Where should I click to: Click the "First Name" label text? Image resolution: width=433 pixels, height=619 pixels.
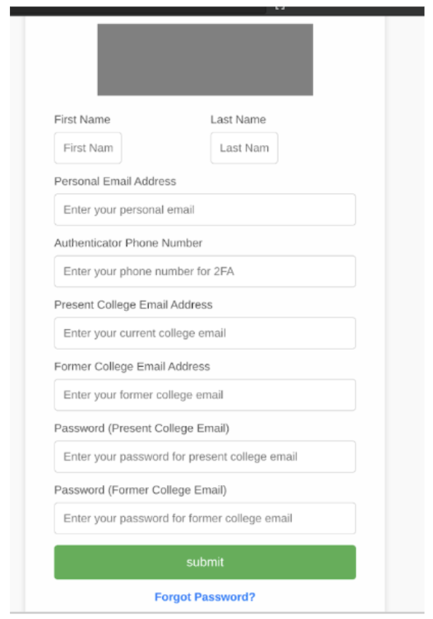pyautogui.click(x=82, y=120)
